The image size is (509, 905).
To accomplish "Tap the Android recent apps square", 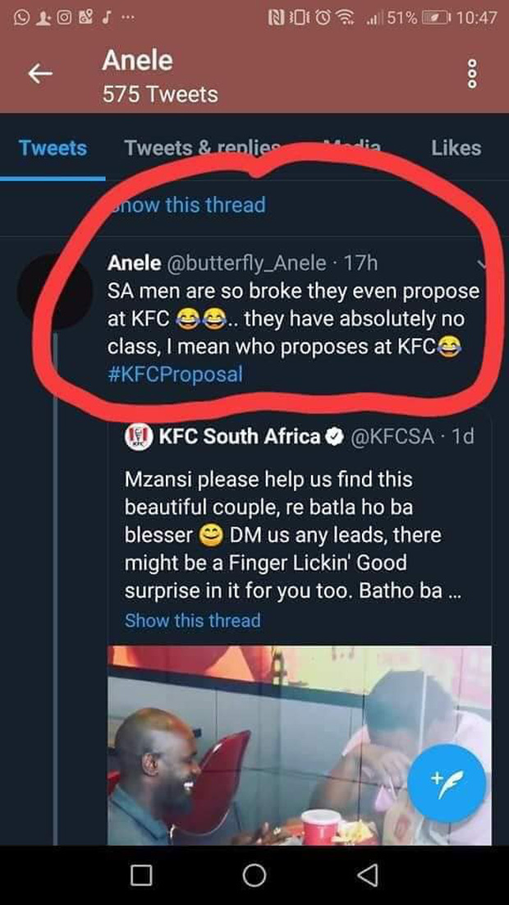I will click(x=141, y=875).
